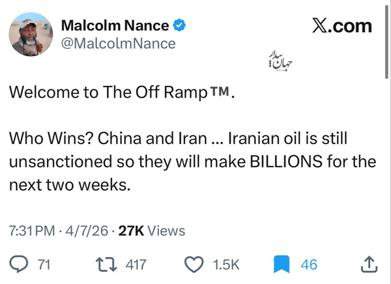Click the 417 reposts count
391x284 pixels.
point(136,264)
